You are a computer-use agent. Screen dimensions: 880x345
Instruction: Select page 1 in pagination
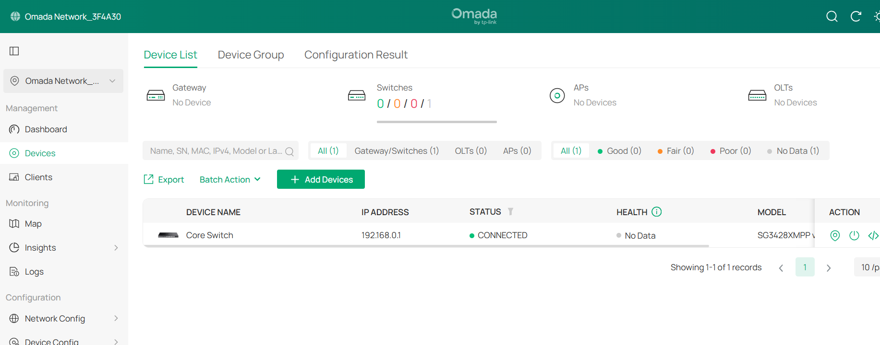(x=805, y=267)
